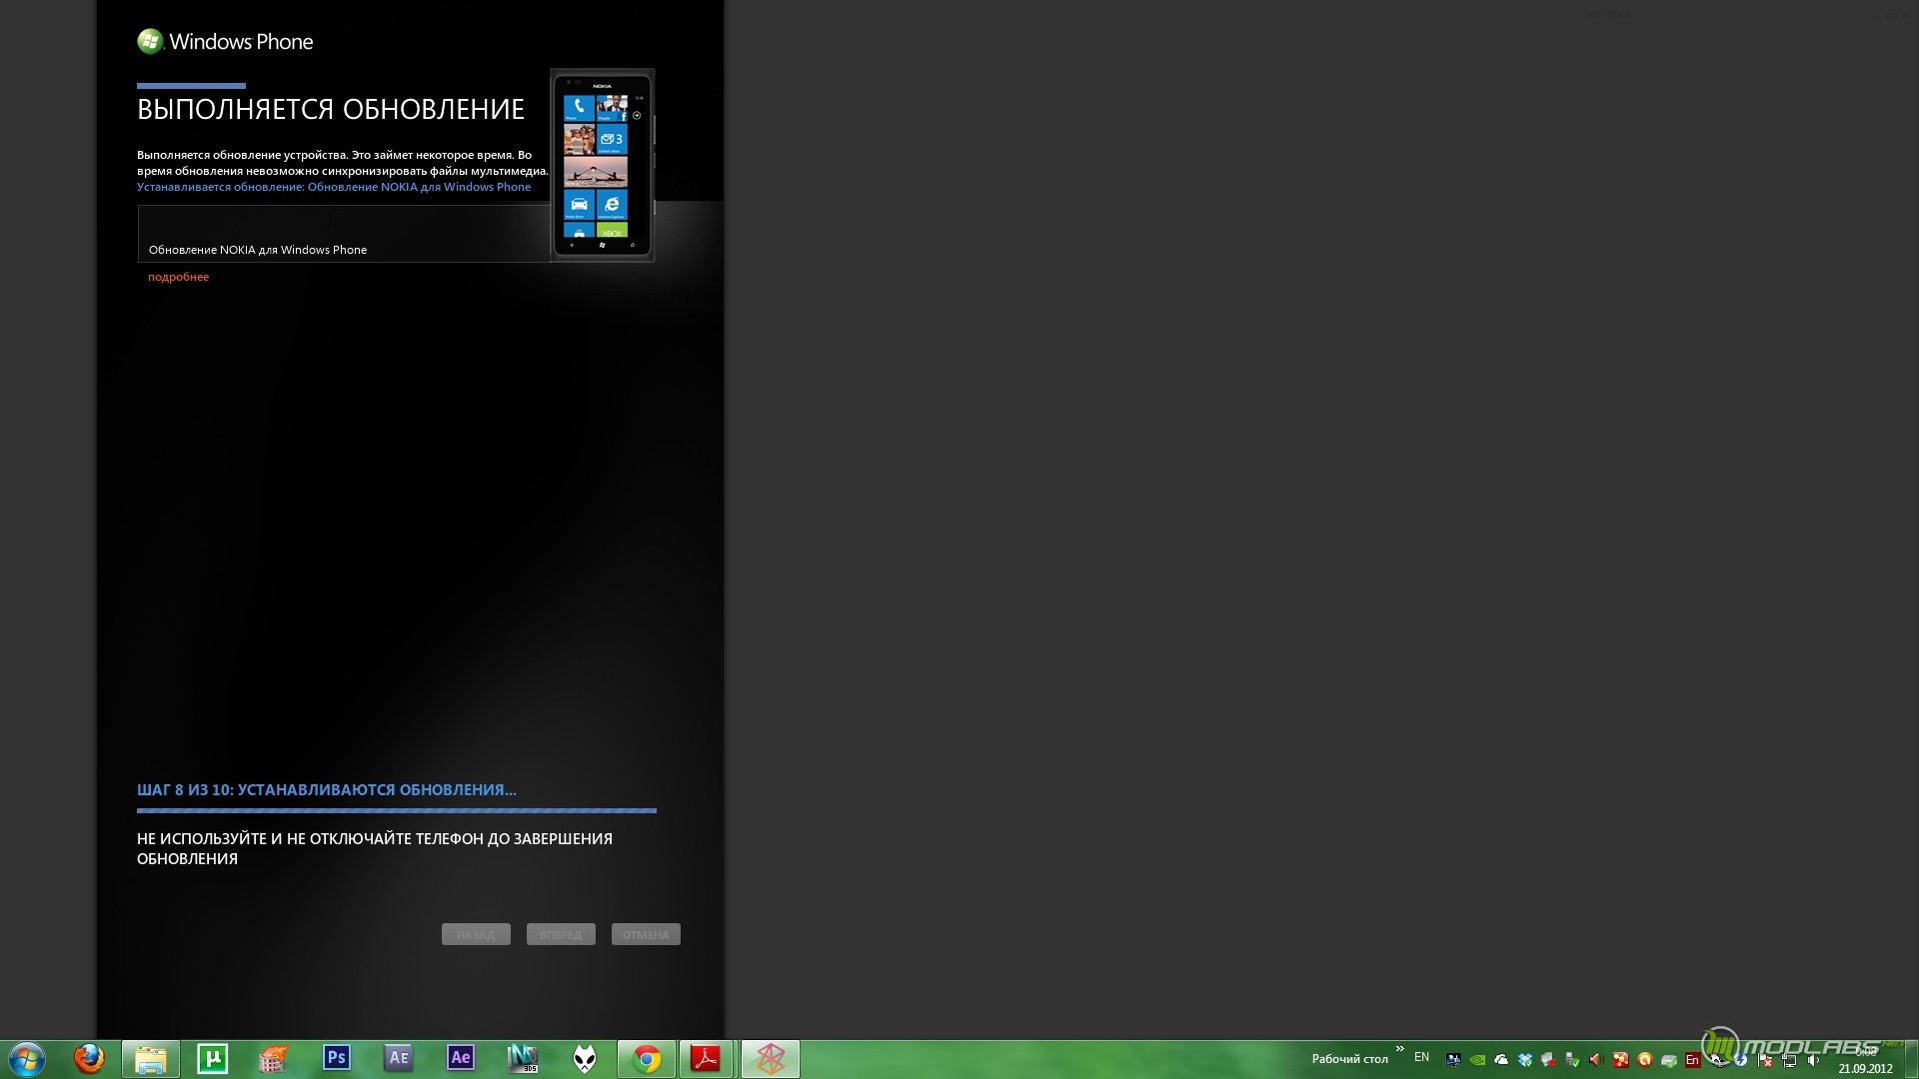Image resolution: width=1919 pixels, height=1079 pixels.
Task: Launch Firefox from the taskbar
Action: pyautogui.click(x=89, y=1058)
